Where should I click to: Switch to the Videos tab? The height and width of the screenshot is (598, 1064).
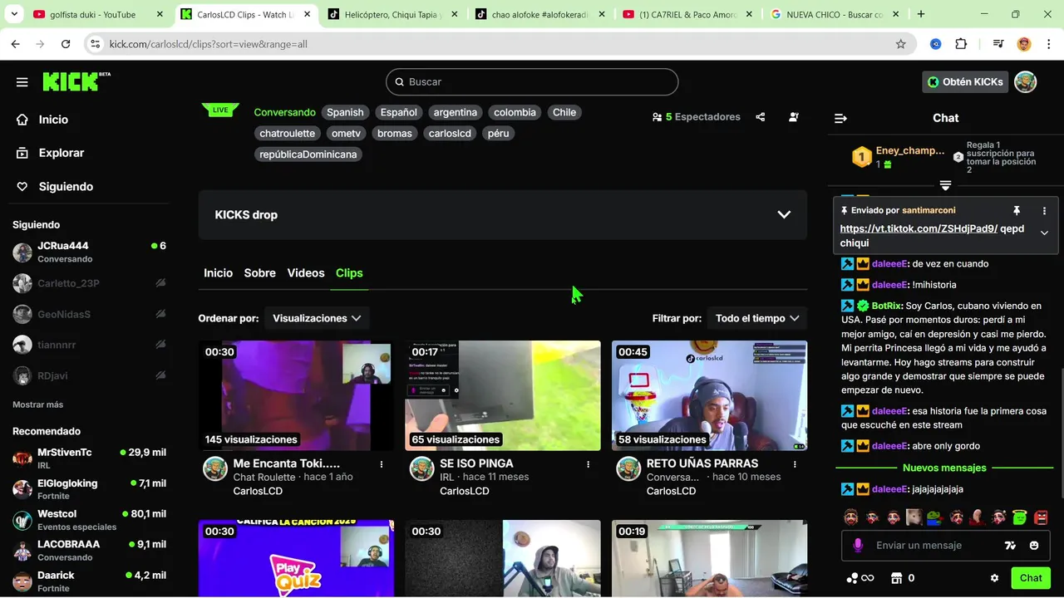pyautogui.click(x=306, y=272)
